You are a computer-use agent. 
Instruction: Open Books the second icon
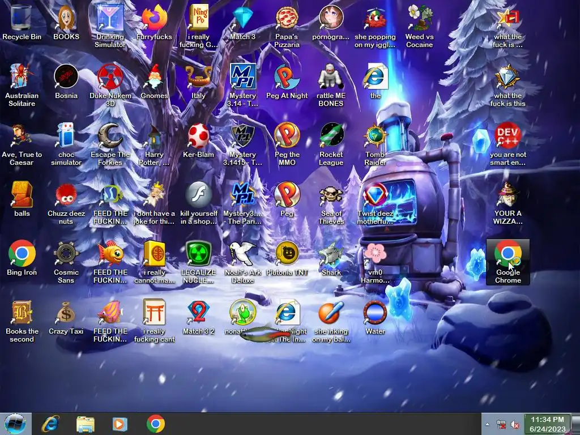tap(22, 321)
